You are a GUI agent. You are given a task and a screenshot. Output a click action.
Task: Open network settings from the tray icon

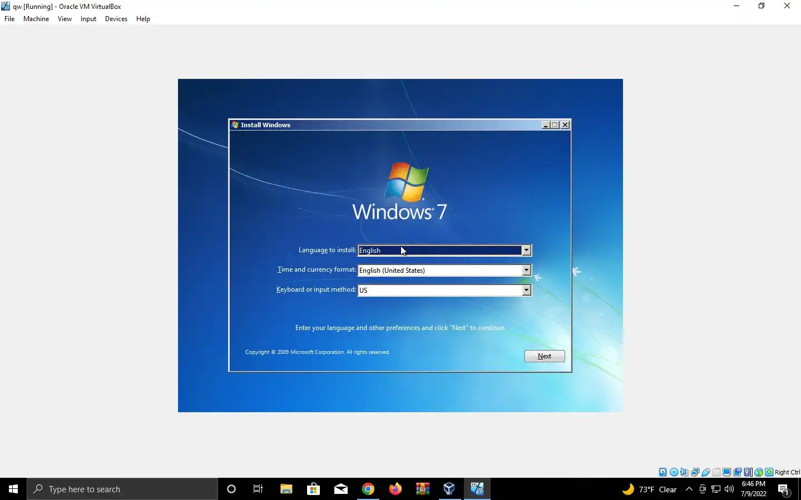tap(716, 489)
